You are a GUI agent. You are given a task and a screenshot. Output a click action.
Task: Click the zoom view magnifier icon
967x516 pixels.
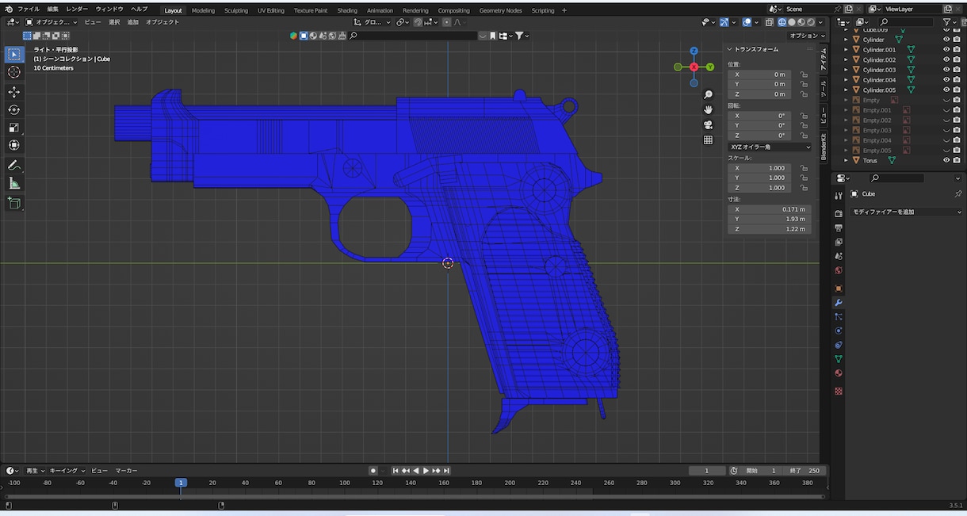[x=708, y=94]
